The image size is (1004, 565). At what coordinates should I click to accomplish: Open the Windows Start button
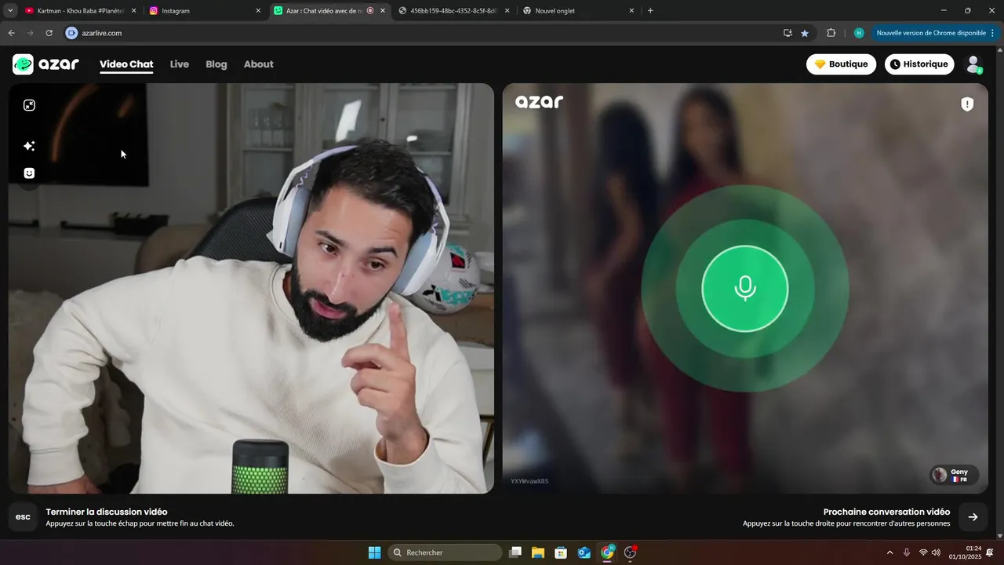pos(374,552)
